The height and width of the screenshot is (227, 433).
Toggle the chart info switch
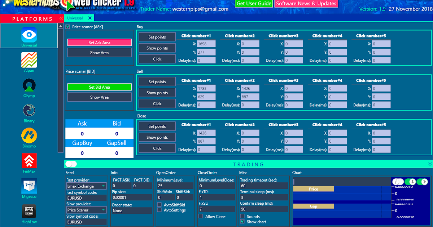(397, 182)
